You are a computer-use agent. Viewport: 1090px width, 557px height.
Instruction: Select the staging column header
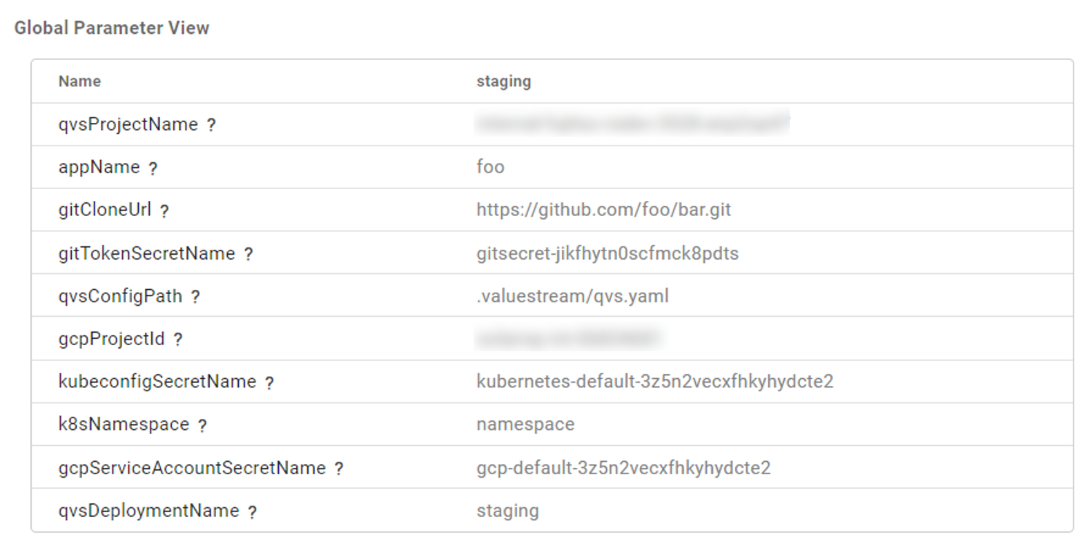click(x=503, y=81)
